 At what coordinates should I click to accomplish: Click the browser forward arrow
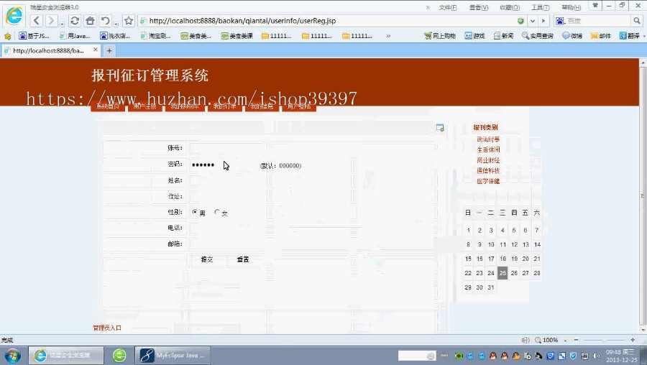click(51, 21)
